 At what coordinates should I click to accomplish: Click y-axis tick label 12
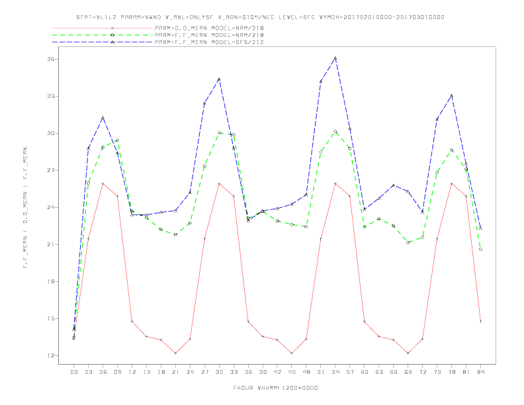[x=50, y=355]
